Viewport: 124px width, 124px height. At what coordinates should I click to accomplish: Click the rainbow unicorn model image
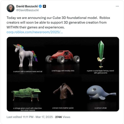[26, 56]
